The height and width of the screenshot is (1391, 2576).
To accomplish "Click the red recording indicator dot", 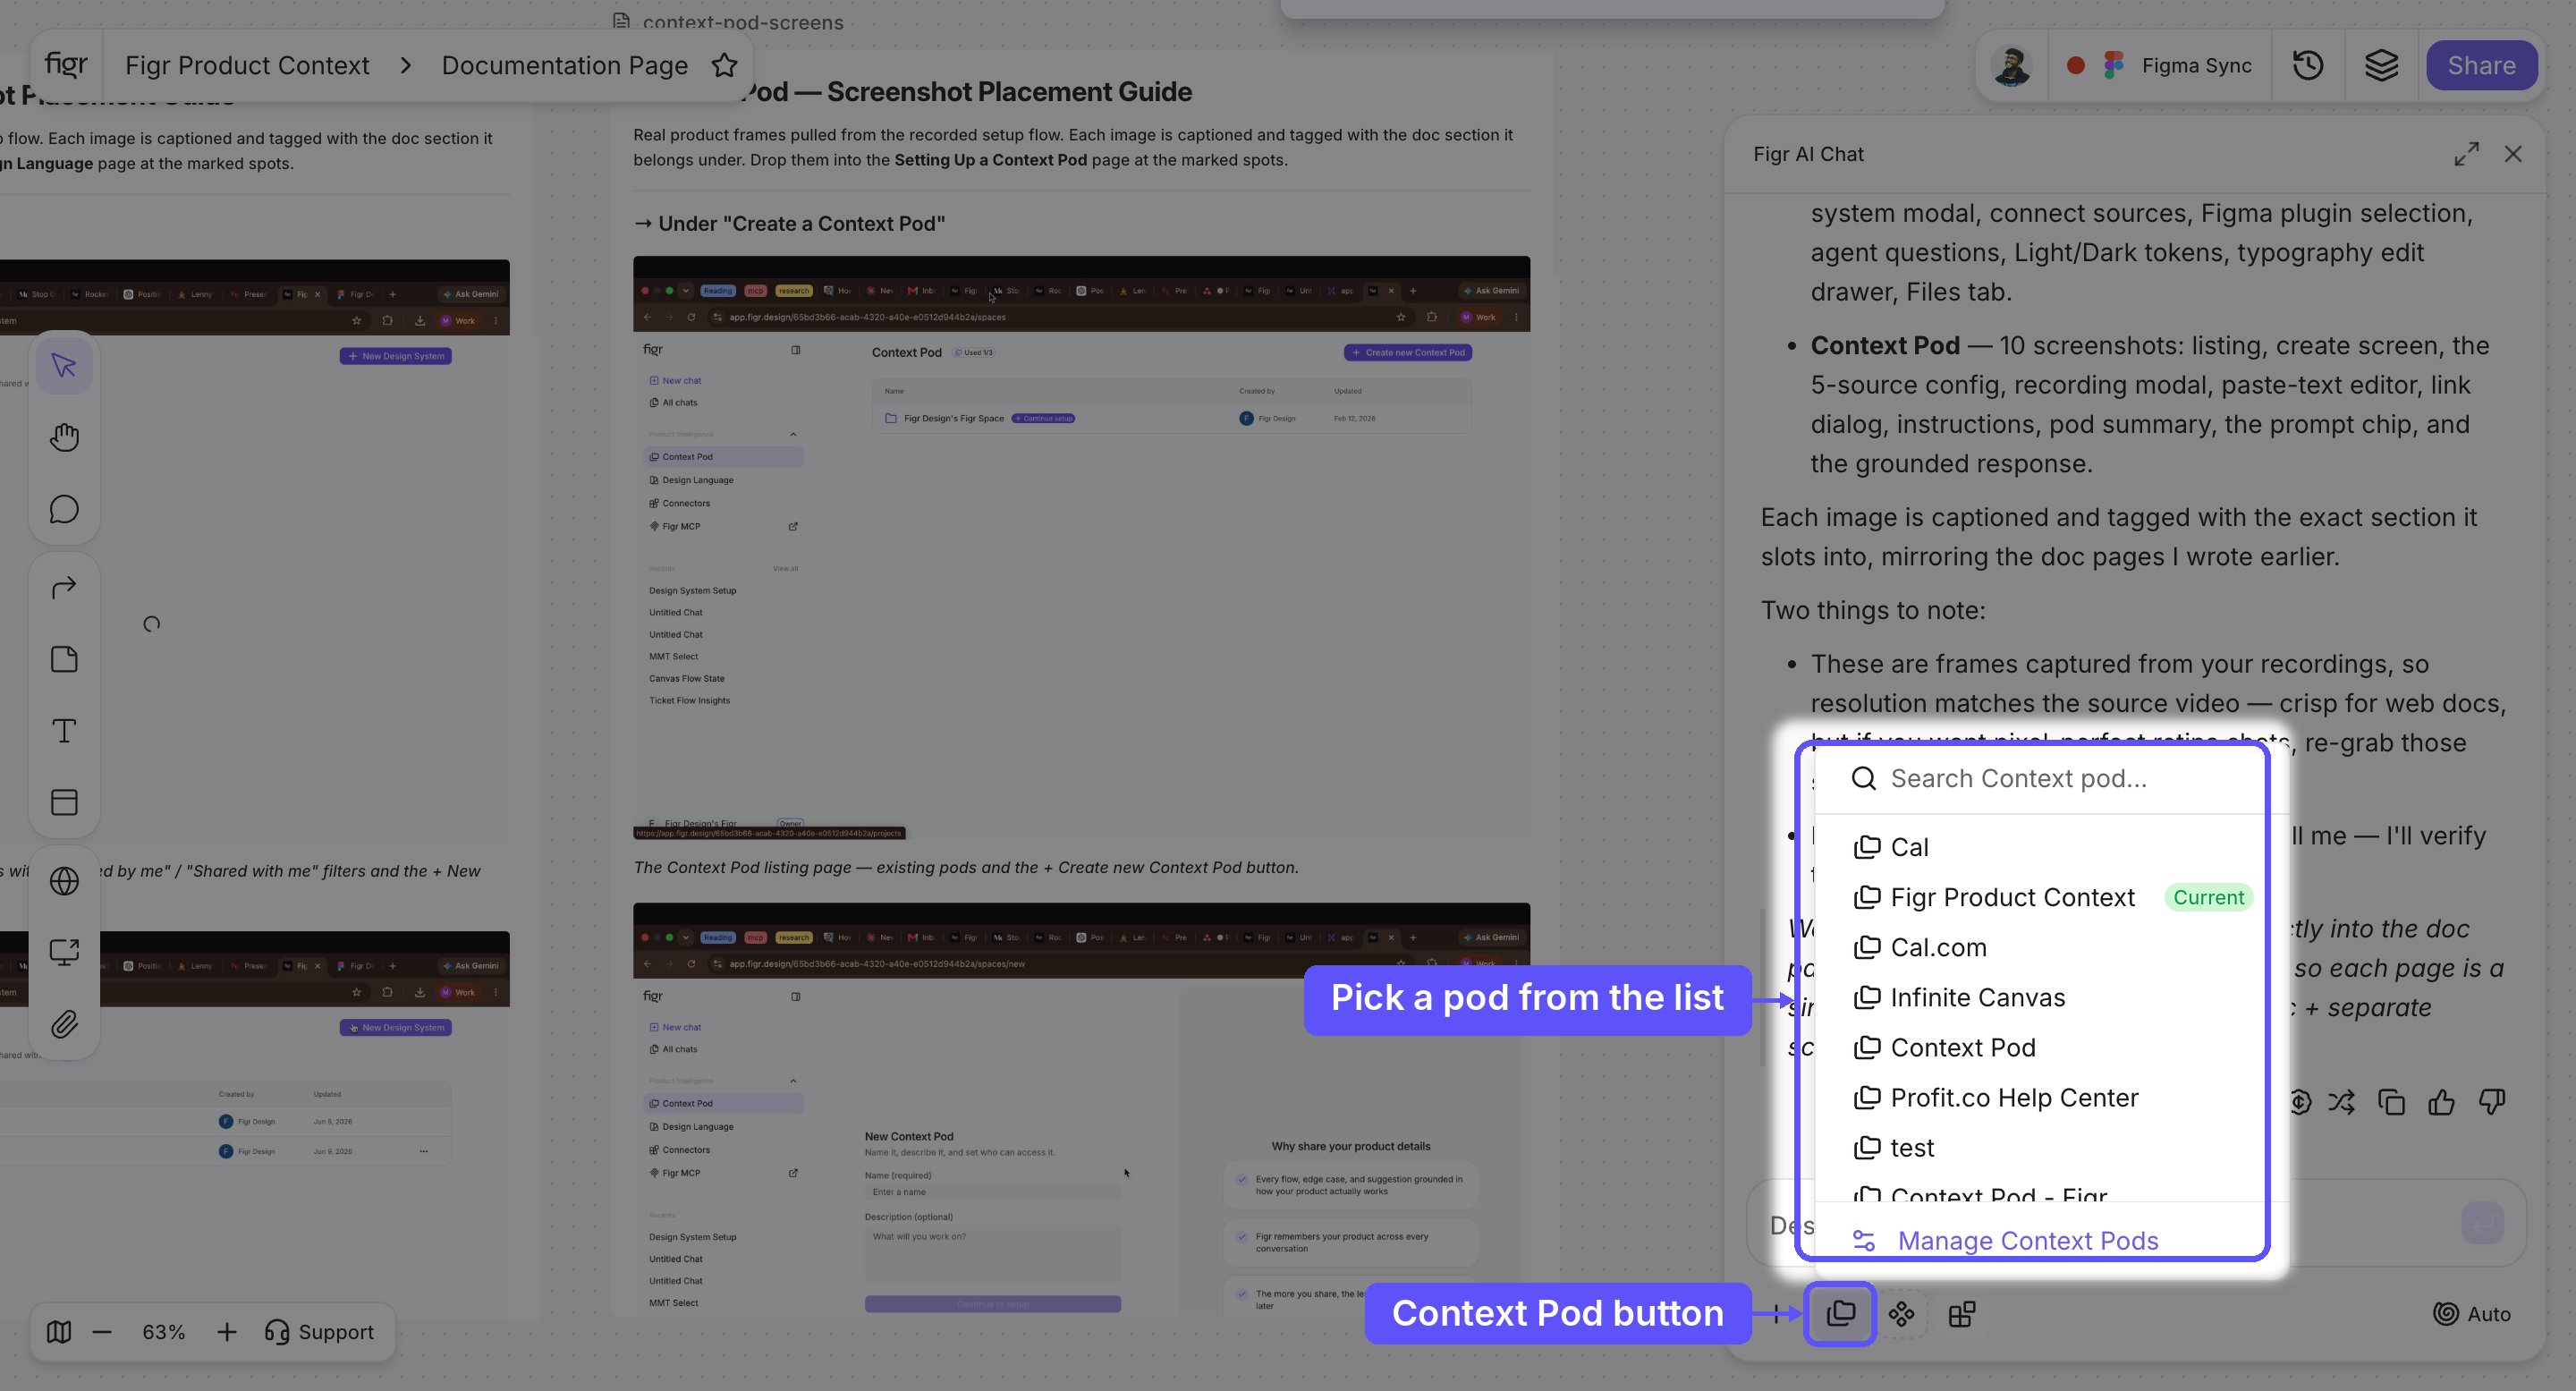I will tap(2076, 65).
